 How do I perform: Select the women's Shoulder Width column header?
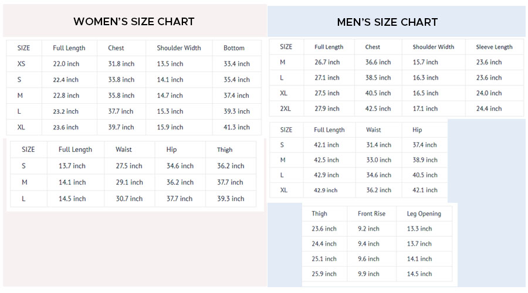(178, 48)
